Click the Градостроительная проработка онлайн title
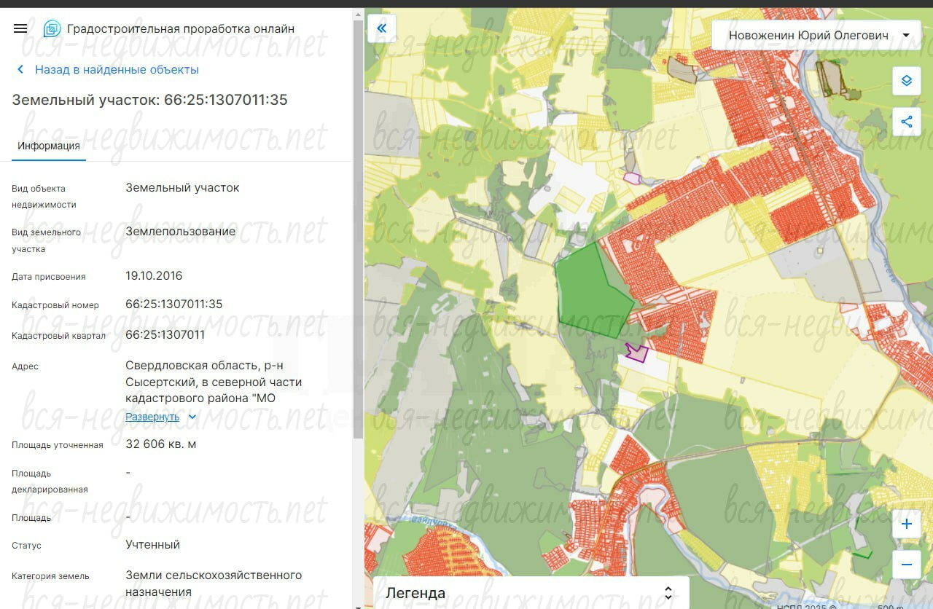This screenshot has height=609, width=933. 181,29
